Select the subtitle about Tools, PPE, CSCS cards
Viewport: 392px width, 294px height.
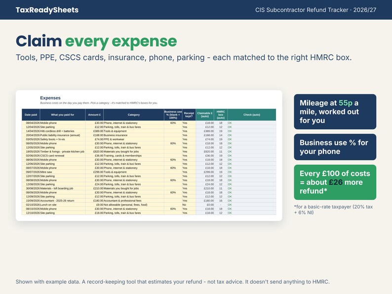[x=184, y=57]
